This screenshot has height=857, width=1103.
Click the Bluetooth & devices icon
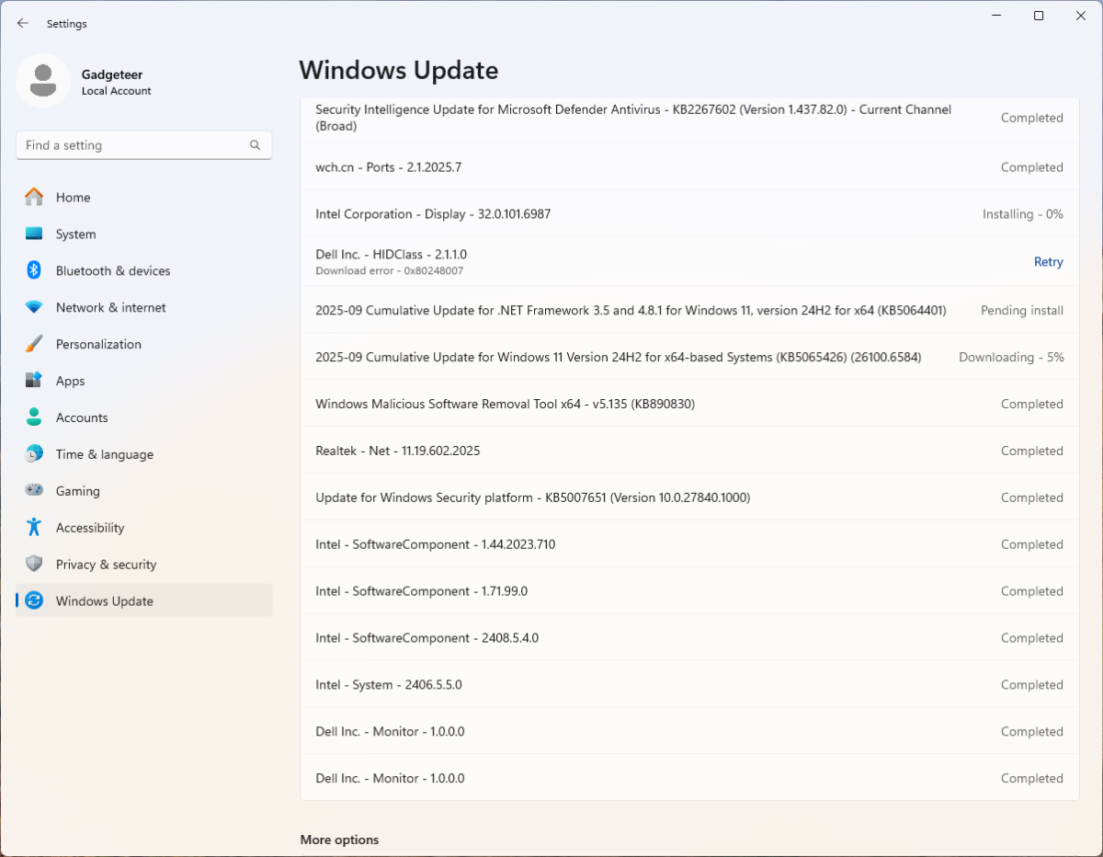(x=34, y=270)
